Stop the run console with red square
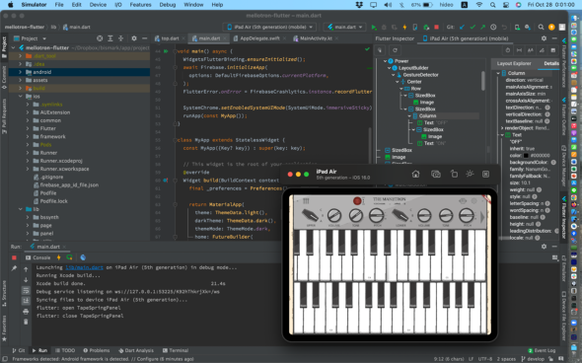 [x=14, y=257]
